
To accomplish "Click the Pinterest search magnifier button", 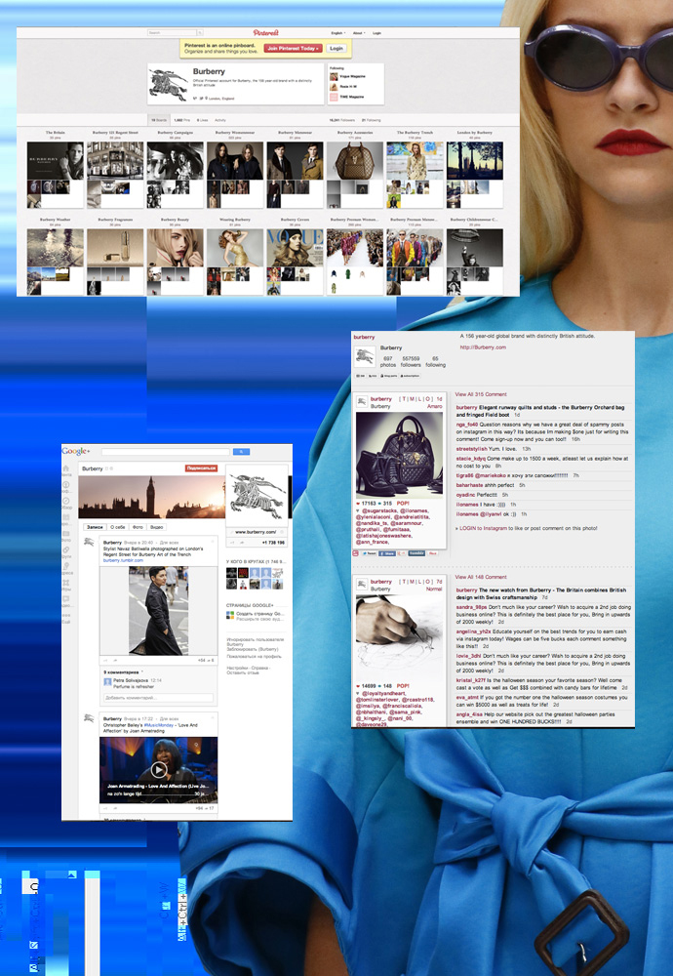I will (200, 32).
